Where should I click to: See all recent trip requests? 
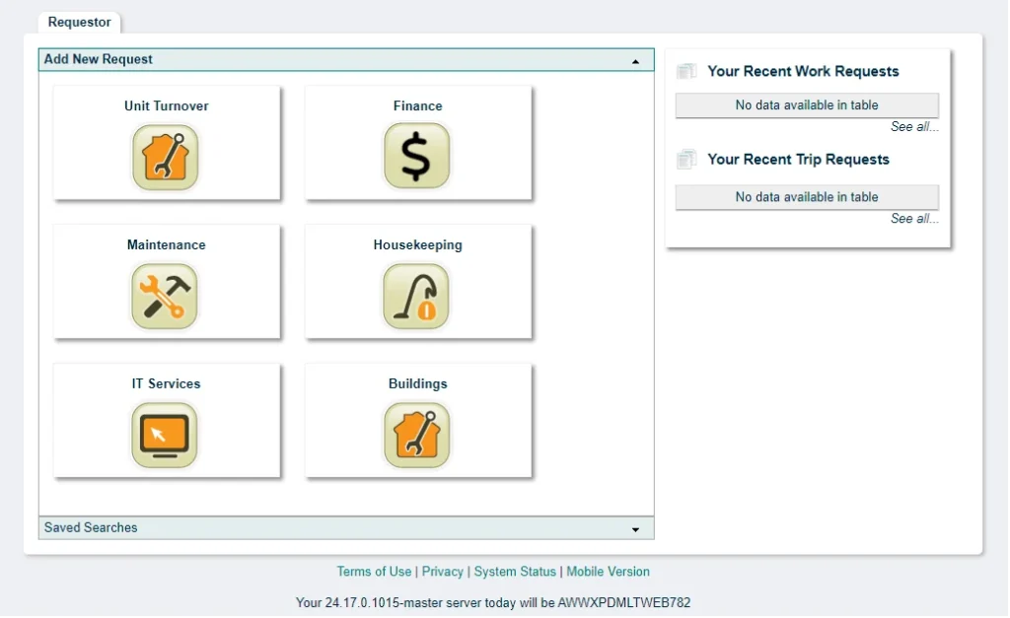(x=914, y=219)
